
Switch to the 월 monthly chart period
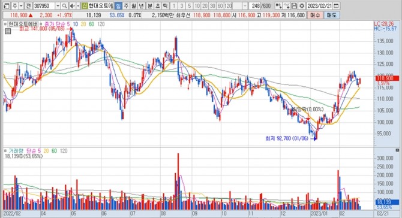coord(133,5)
